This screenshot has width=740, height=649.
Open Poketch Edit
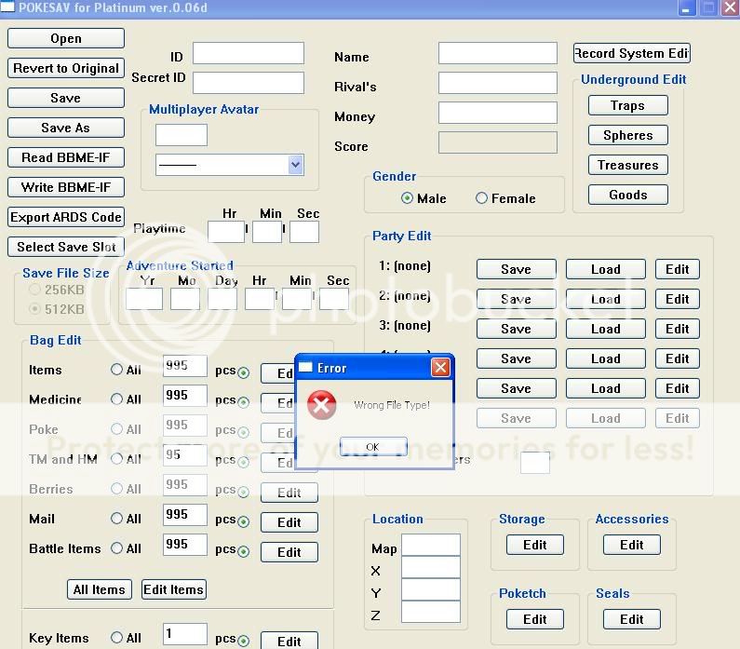tap(534, 619)
